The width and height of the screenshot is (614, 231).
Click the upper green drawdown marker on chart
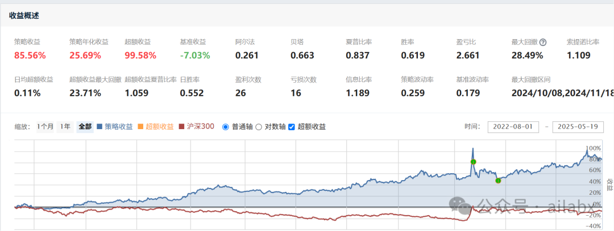(473, 161)
